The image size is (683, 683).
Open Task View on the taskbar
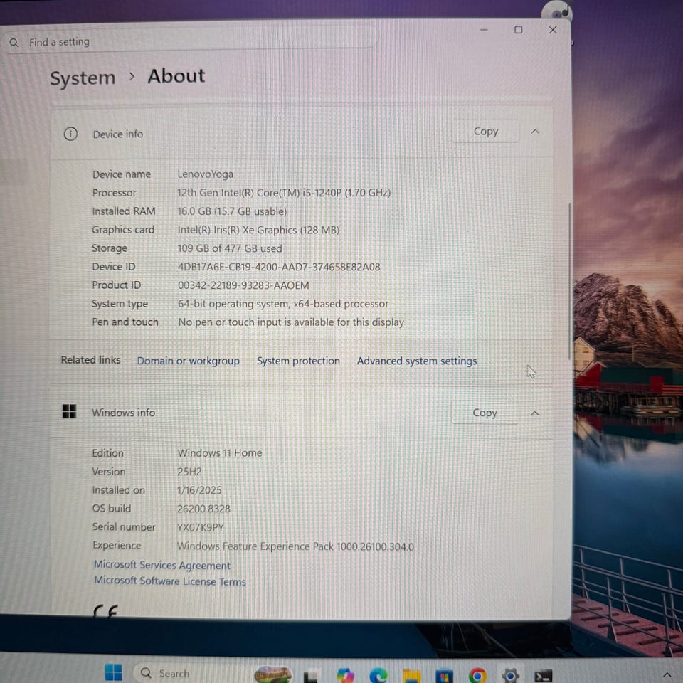[x=311, y=676]
